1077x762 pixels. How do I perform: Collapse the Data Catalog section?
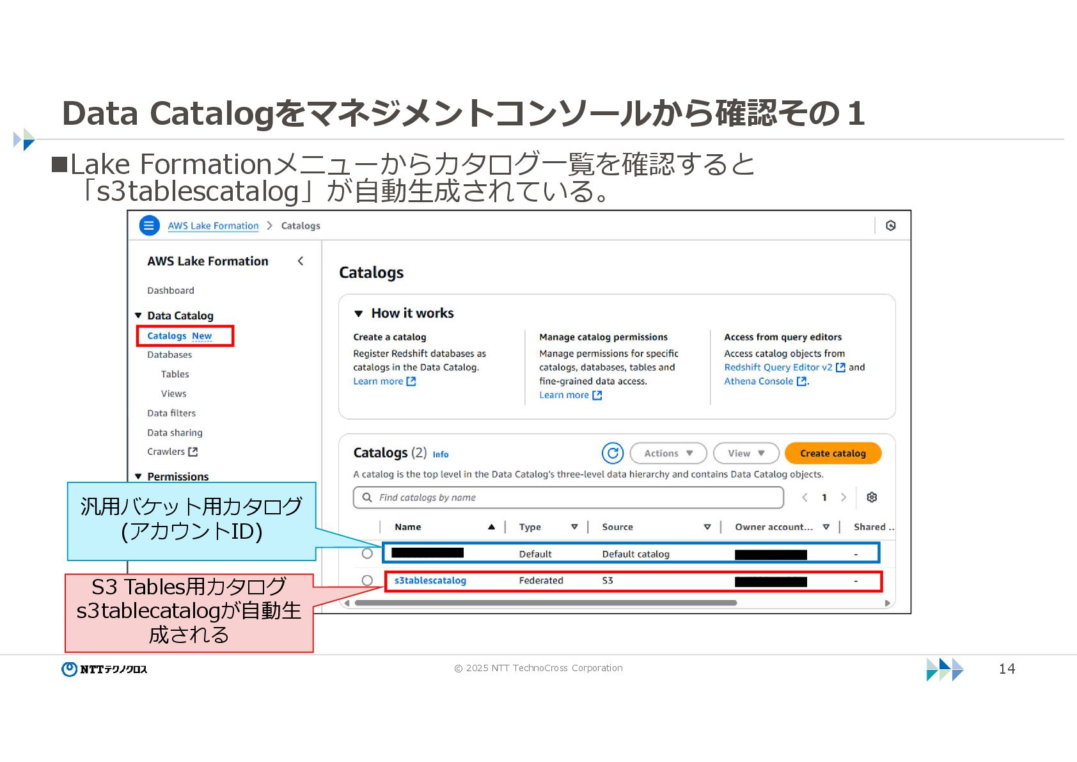(x=138, y=315)
